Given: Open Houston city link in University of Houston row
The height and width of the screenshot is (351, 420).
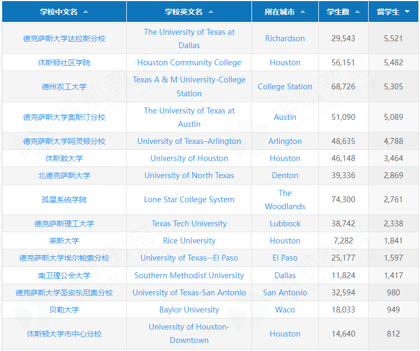Looking at the screenshot, I should 285,158.
